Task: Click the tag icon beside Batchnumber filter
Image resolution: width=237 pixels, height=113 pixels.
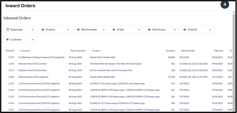Action: pos(78,30)
